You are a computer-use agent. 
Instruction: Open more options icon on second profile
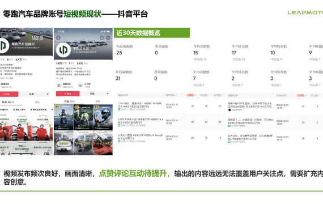(x=108, y=38)
